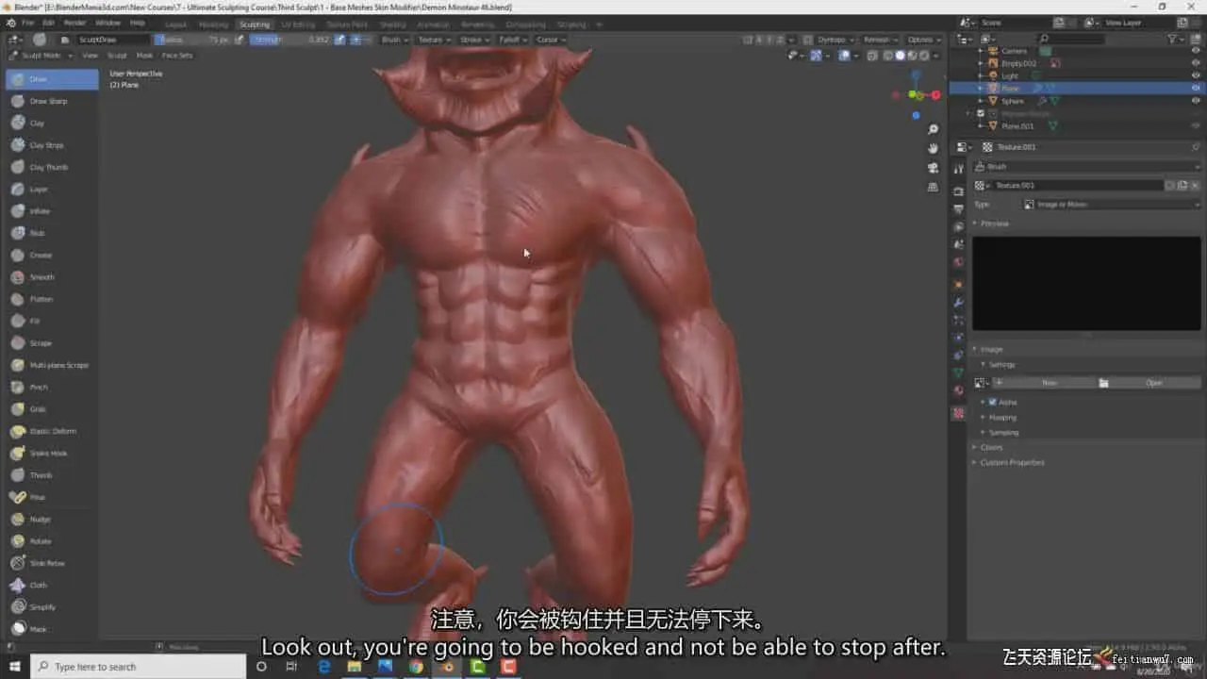The height and width of the screenshot is (679, 1207).
Task: Choose the Elastic Deform brush
Action: (x=52, y=431)
